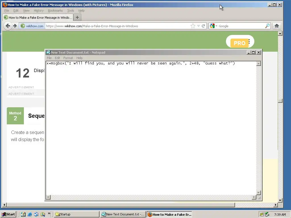This screenshot has height=218, width=291.
Task: Reload the wikiHow page
Action: 203,26
